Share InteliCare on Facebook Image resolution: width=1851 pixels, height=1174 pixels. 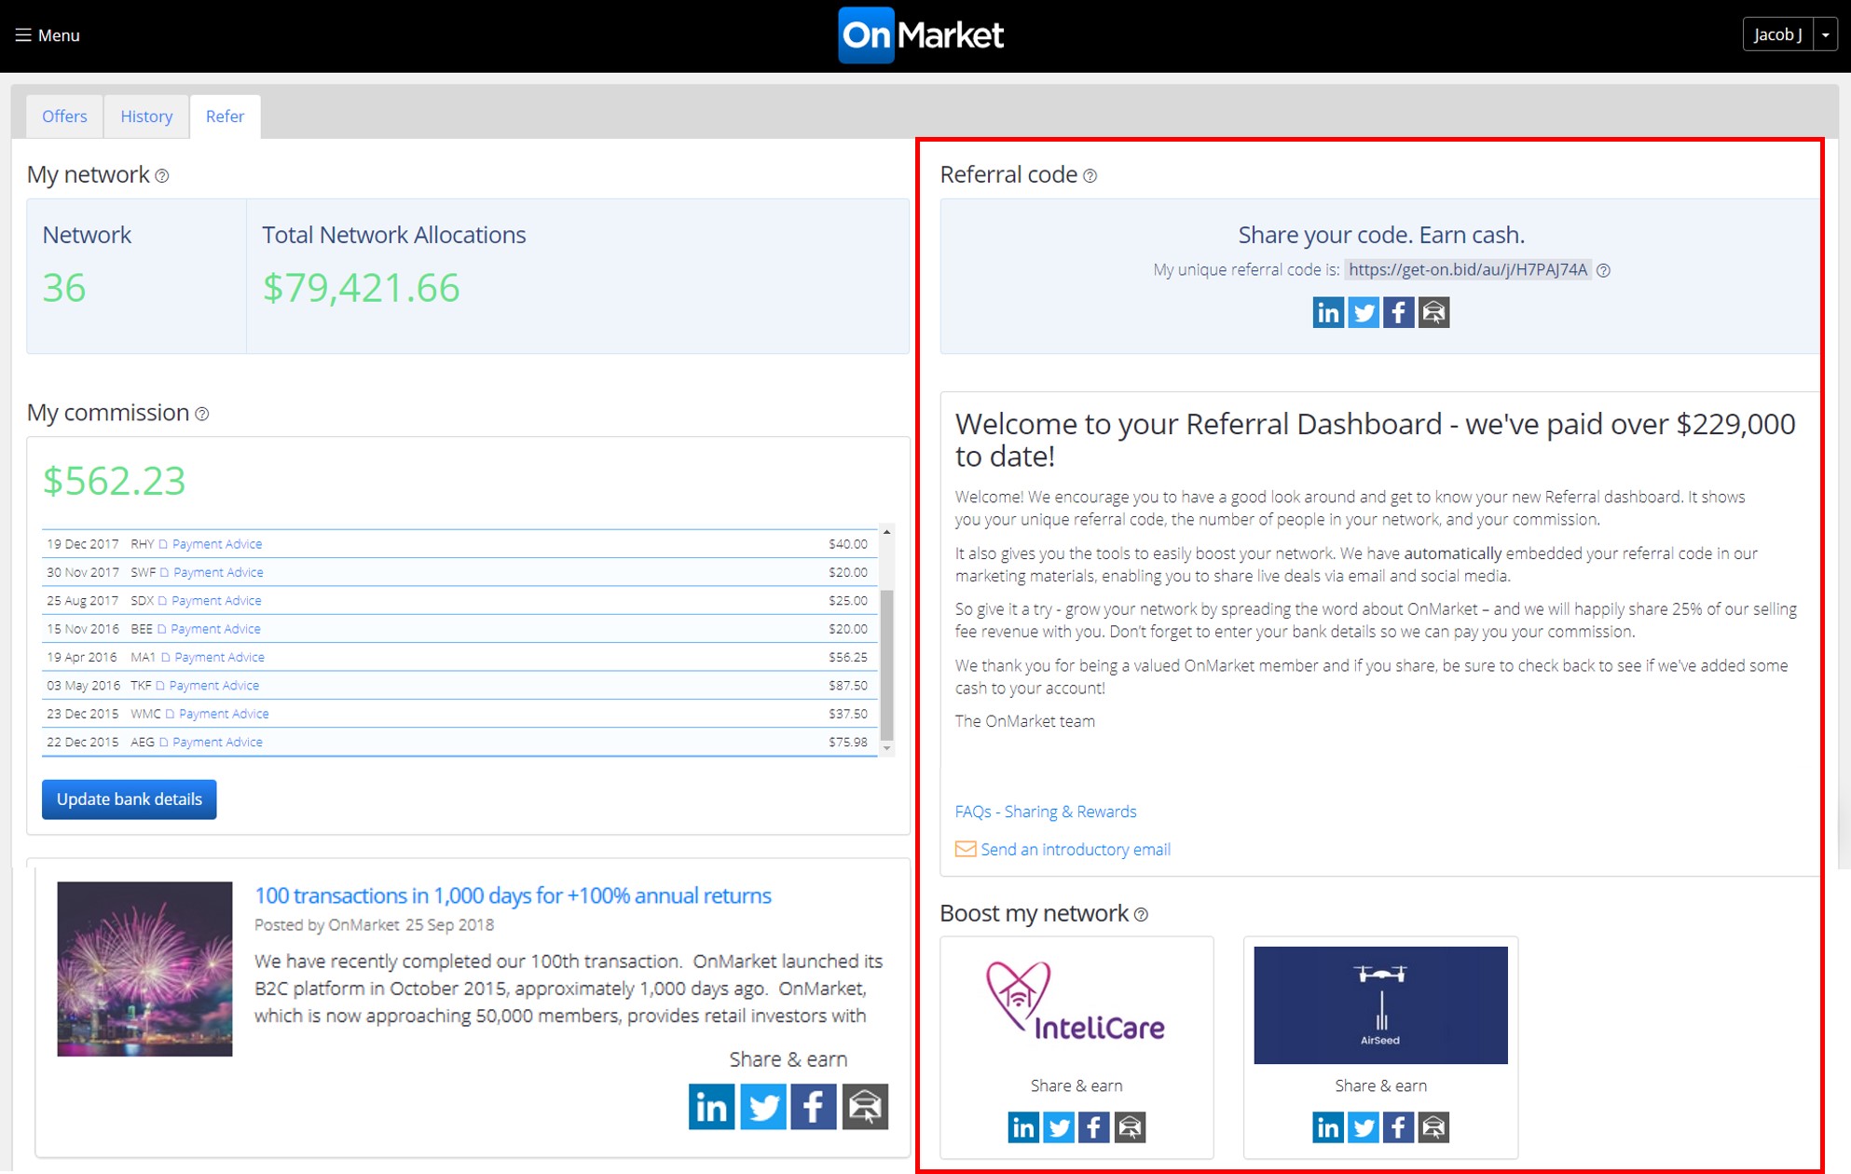(x=1094, y=1127)
